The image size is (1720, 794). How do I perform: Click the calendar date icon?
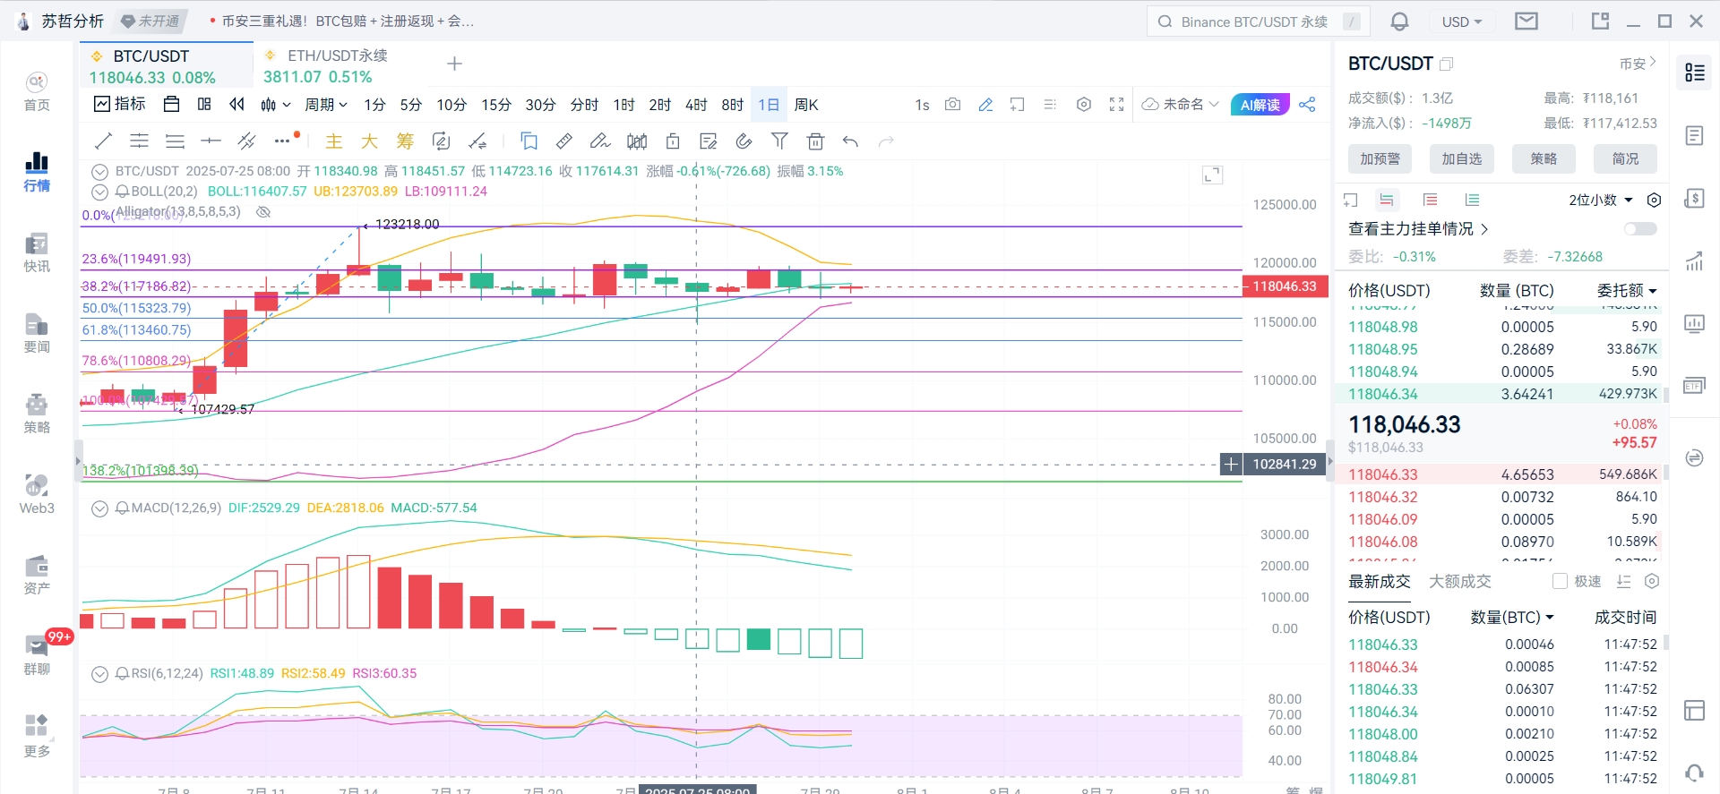(172, 105)
